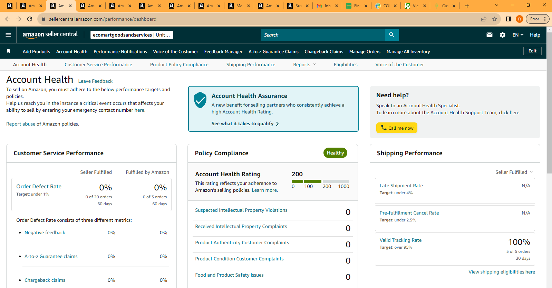Viewport: 552px width, 288px height.
Task: Click the browser address bar URL
Action: (x=103, y=19)
